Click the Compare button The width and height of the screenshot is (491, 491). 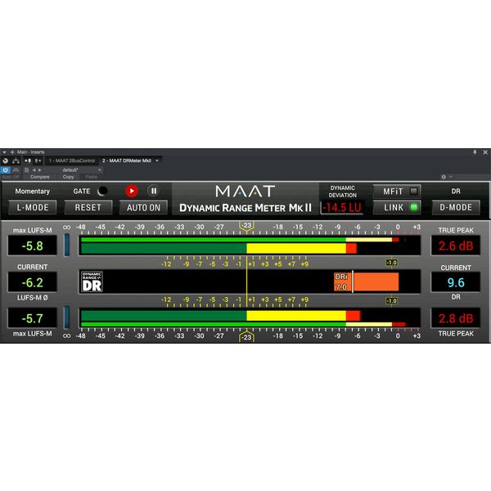pyautogui.click(x=40, y=177)
